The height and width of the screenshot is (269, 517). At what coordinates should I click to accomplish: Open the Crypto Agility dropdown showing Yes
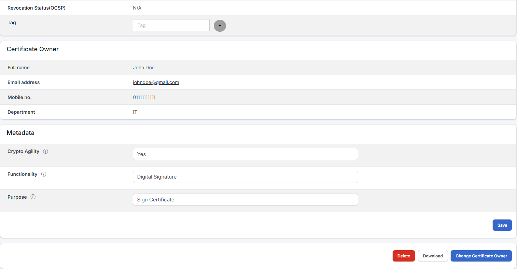point(245,154)
